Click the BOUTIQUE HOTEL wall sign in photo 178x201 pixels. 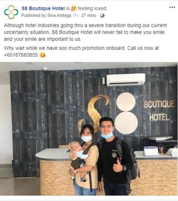pos(159,111)
